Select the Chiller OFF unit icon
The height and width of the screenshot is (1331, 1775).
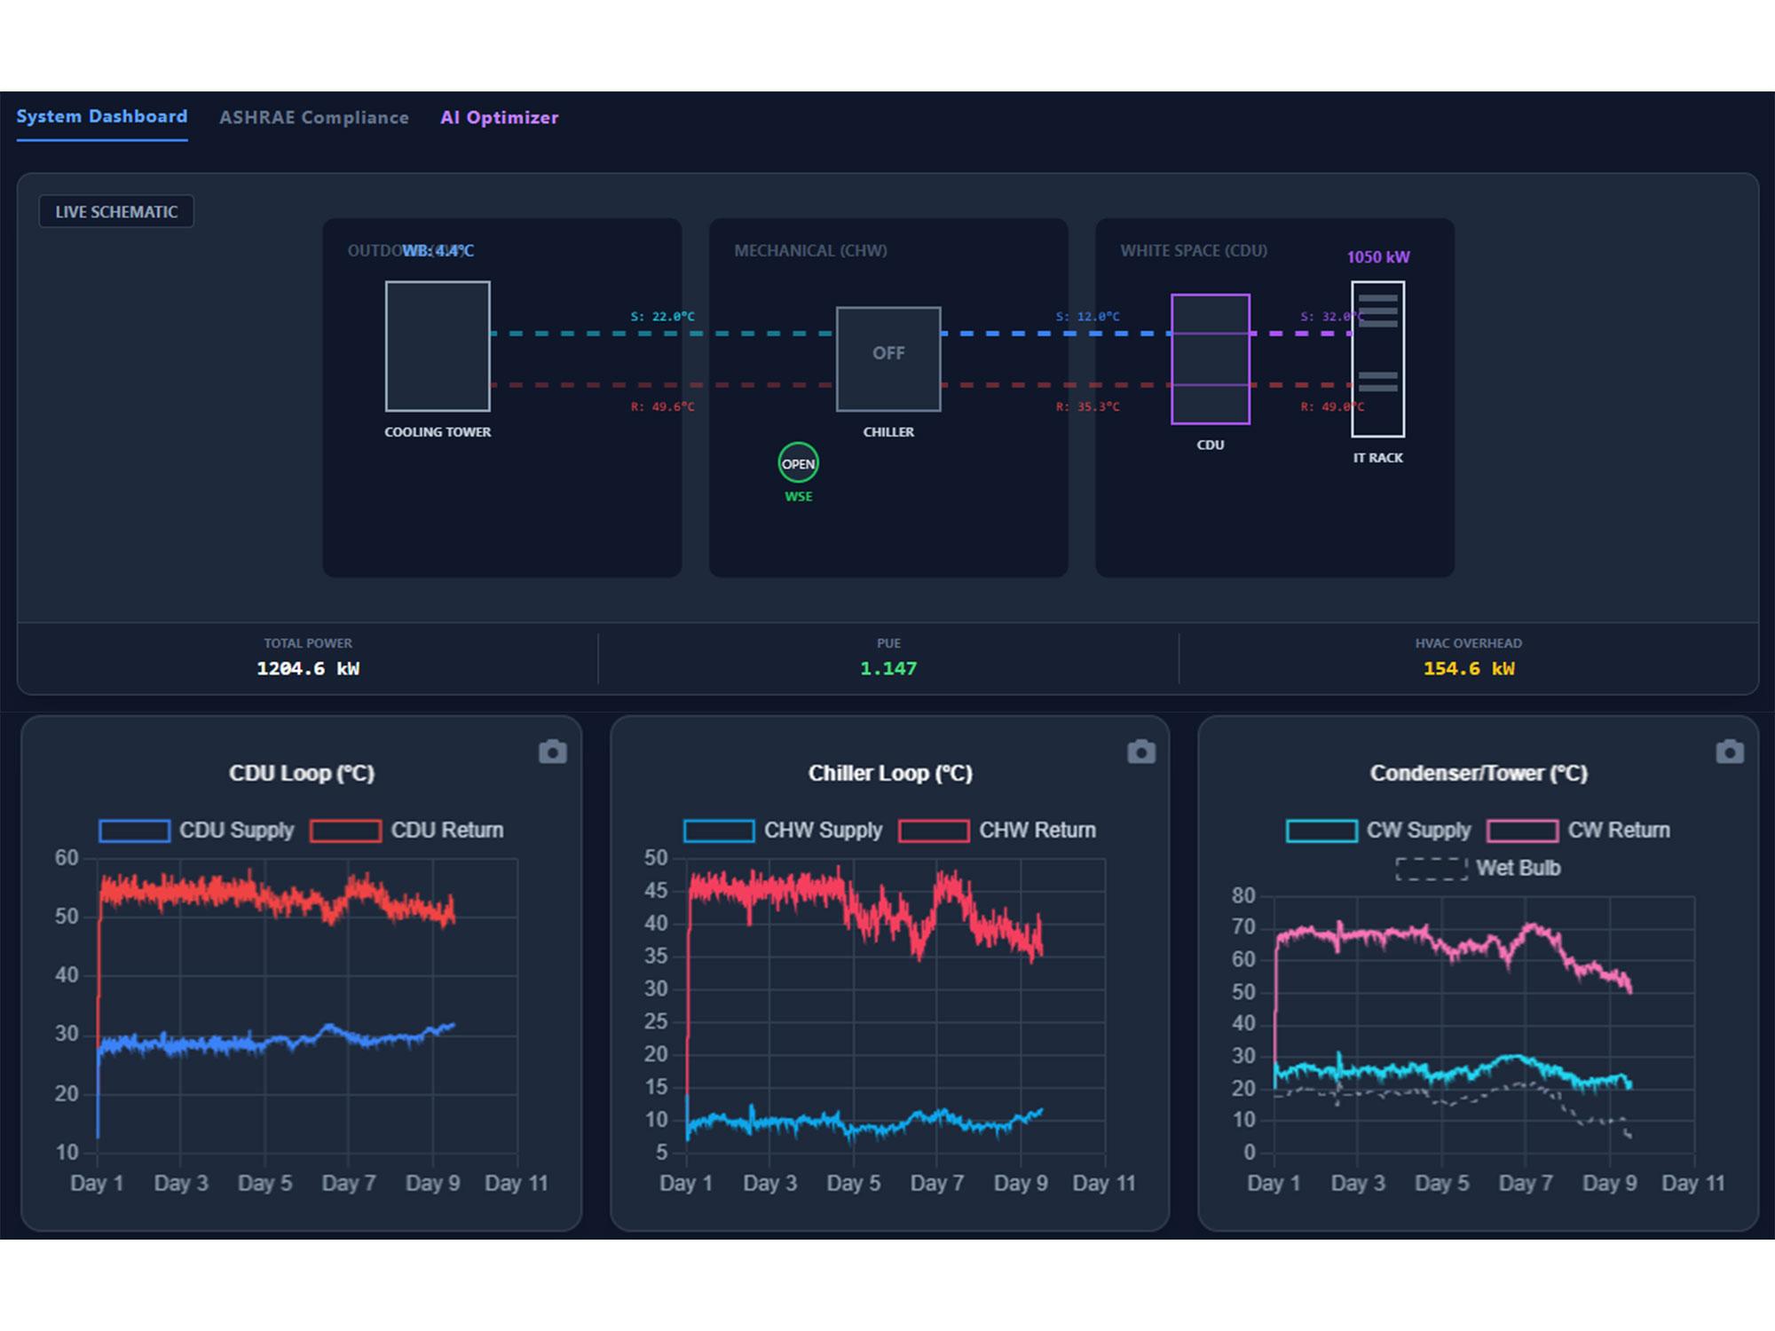888,358
